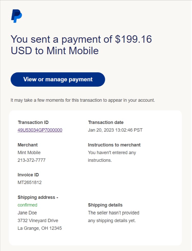The image size is (192, 251).
Task: Click the note about transaction appearing in account
Action: 83,100
